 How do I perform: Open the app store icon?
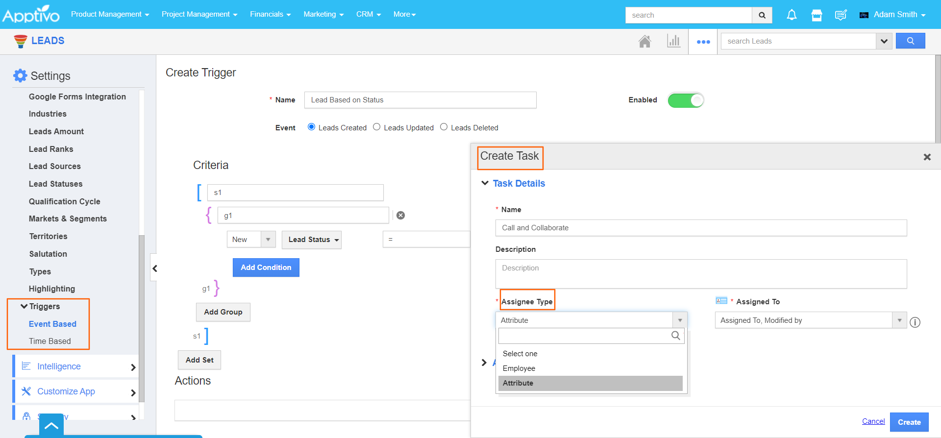pyautogui.click(x=817, y=15)
